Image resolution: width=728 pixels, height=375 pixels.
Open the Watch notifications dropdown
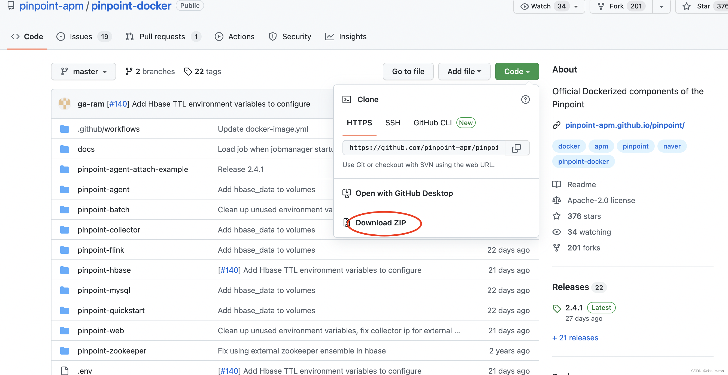coord(549,6)
